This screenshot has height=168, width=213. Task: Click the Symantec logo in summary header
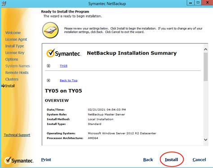(64, 53)
